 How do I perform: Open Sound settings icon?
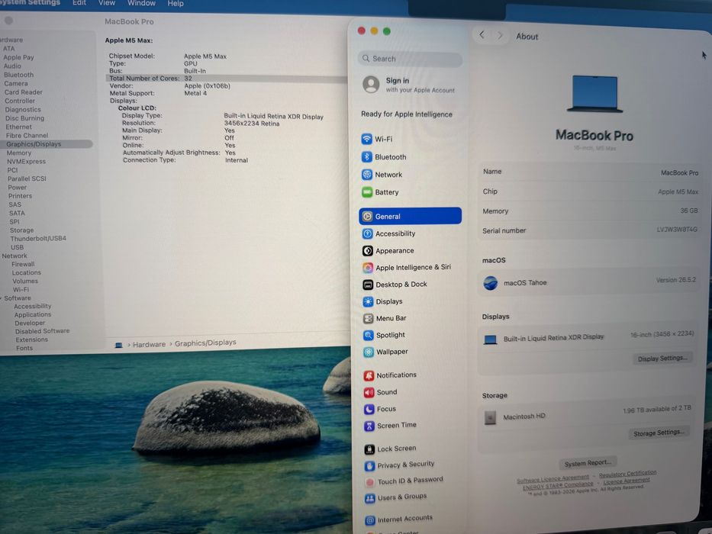click(369, 393)
